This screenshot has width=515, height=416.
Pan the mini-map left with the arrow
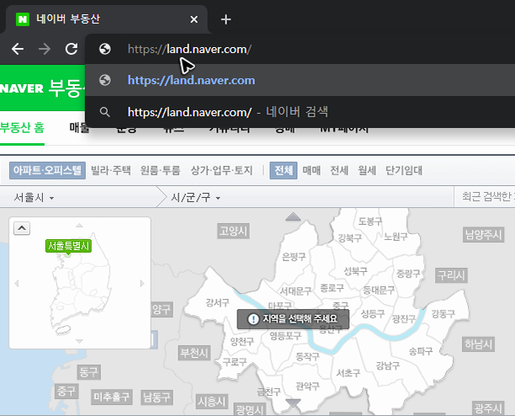tap(17, 283)
